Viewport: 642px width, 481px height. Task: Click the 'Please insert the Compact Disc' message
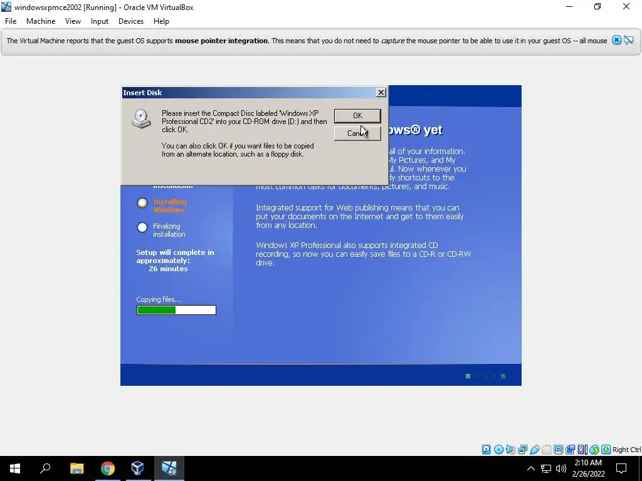pyautogui.click(x=244, y=122)
